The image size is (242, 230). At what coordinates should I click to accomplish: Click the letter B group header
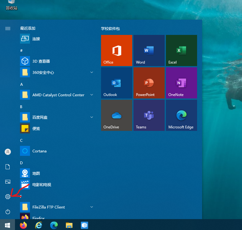[21, 107]
